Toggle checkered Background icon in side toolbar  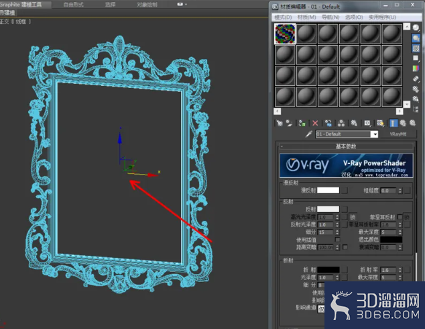[x=416, y=48]
